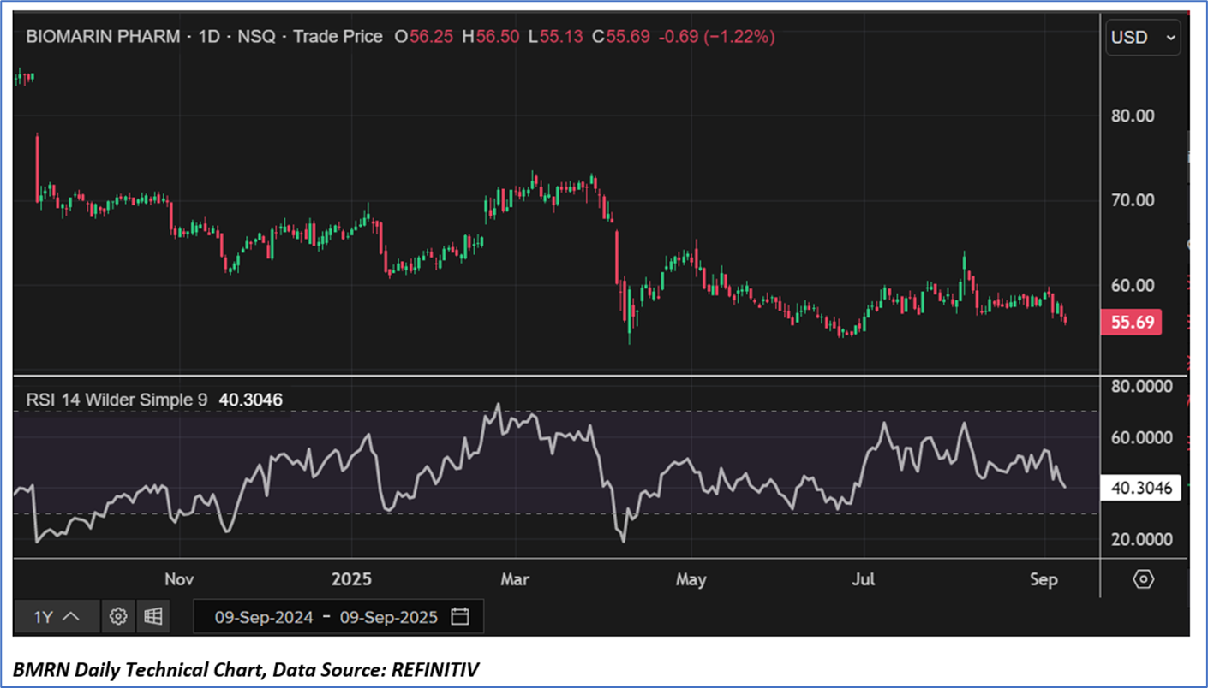This screenshot has width=1208, height=688.
Task: Click the 80.0000 RSI axis label
Action: (x=1142, y=387)
